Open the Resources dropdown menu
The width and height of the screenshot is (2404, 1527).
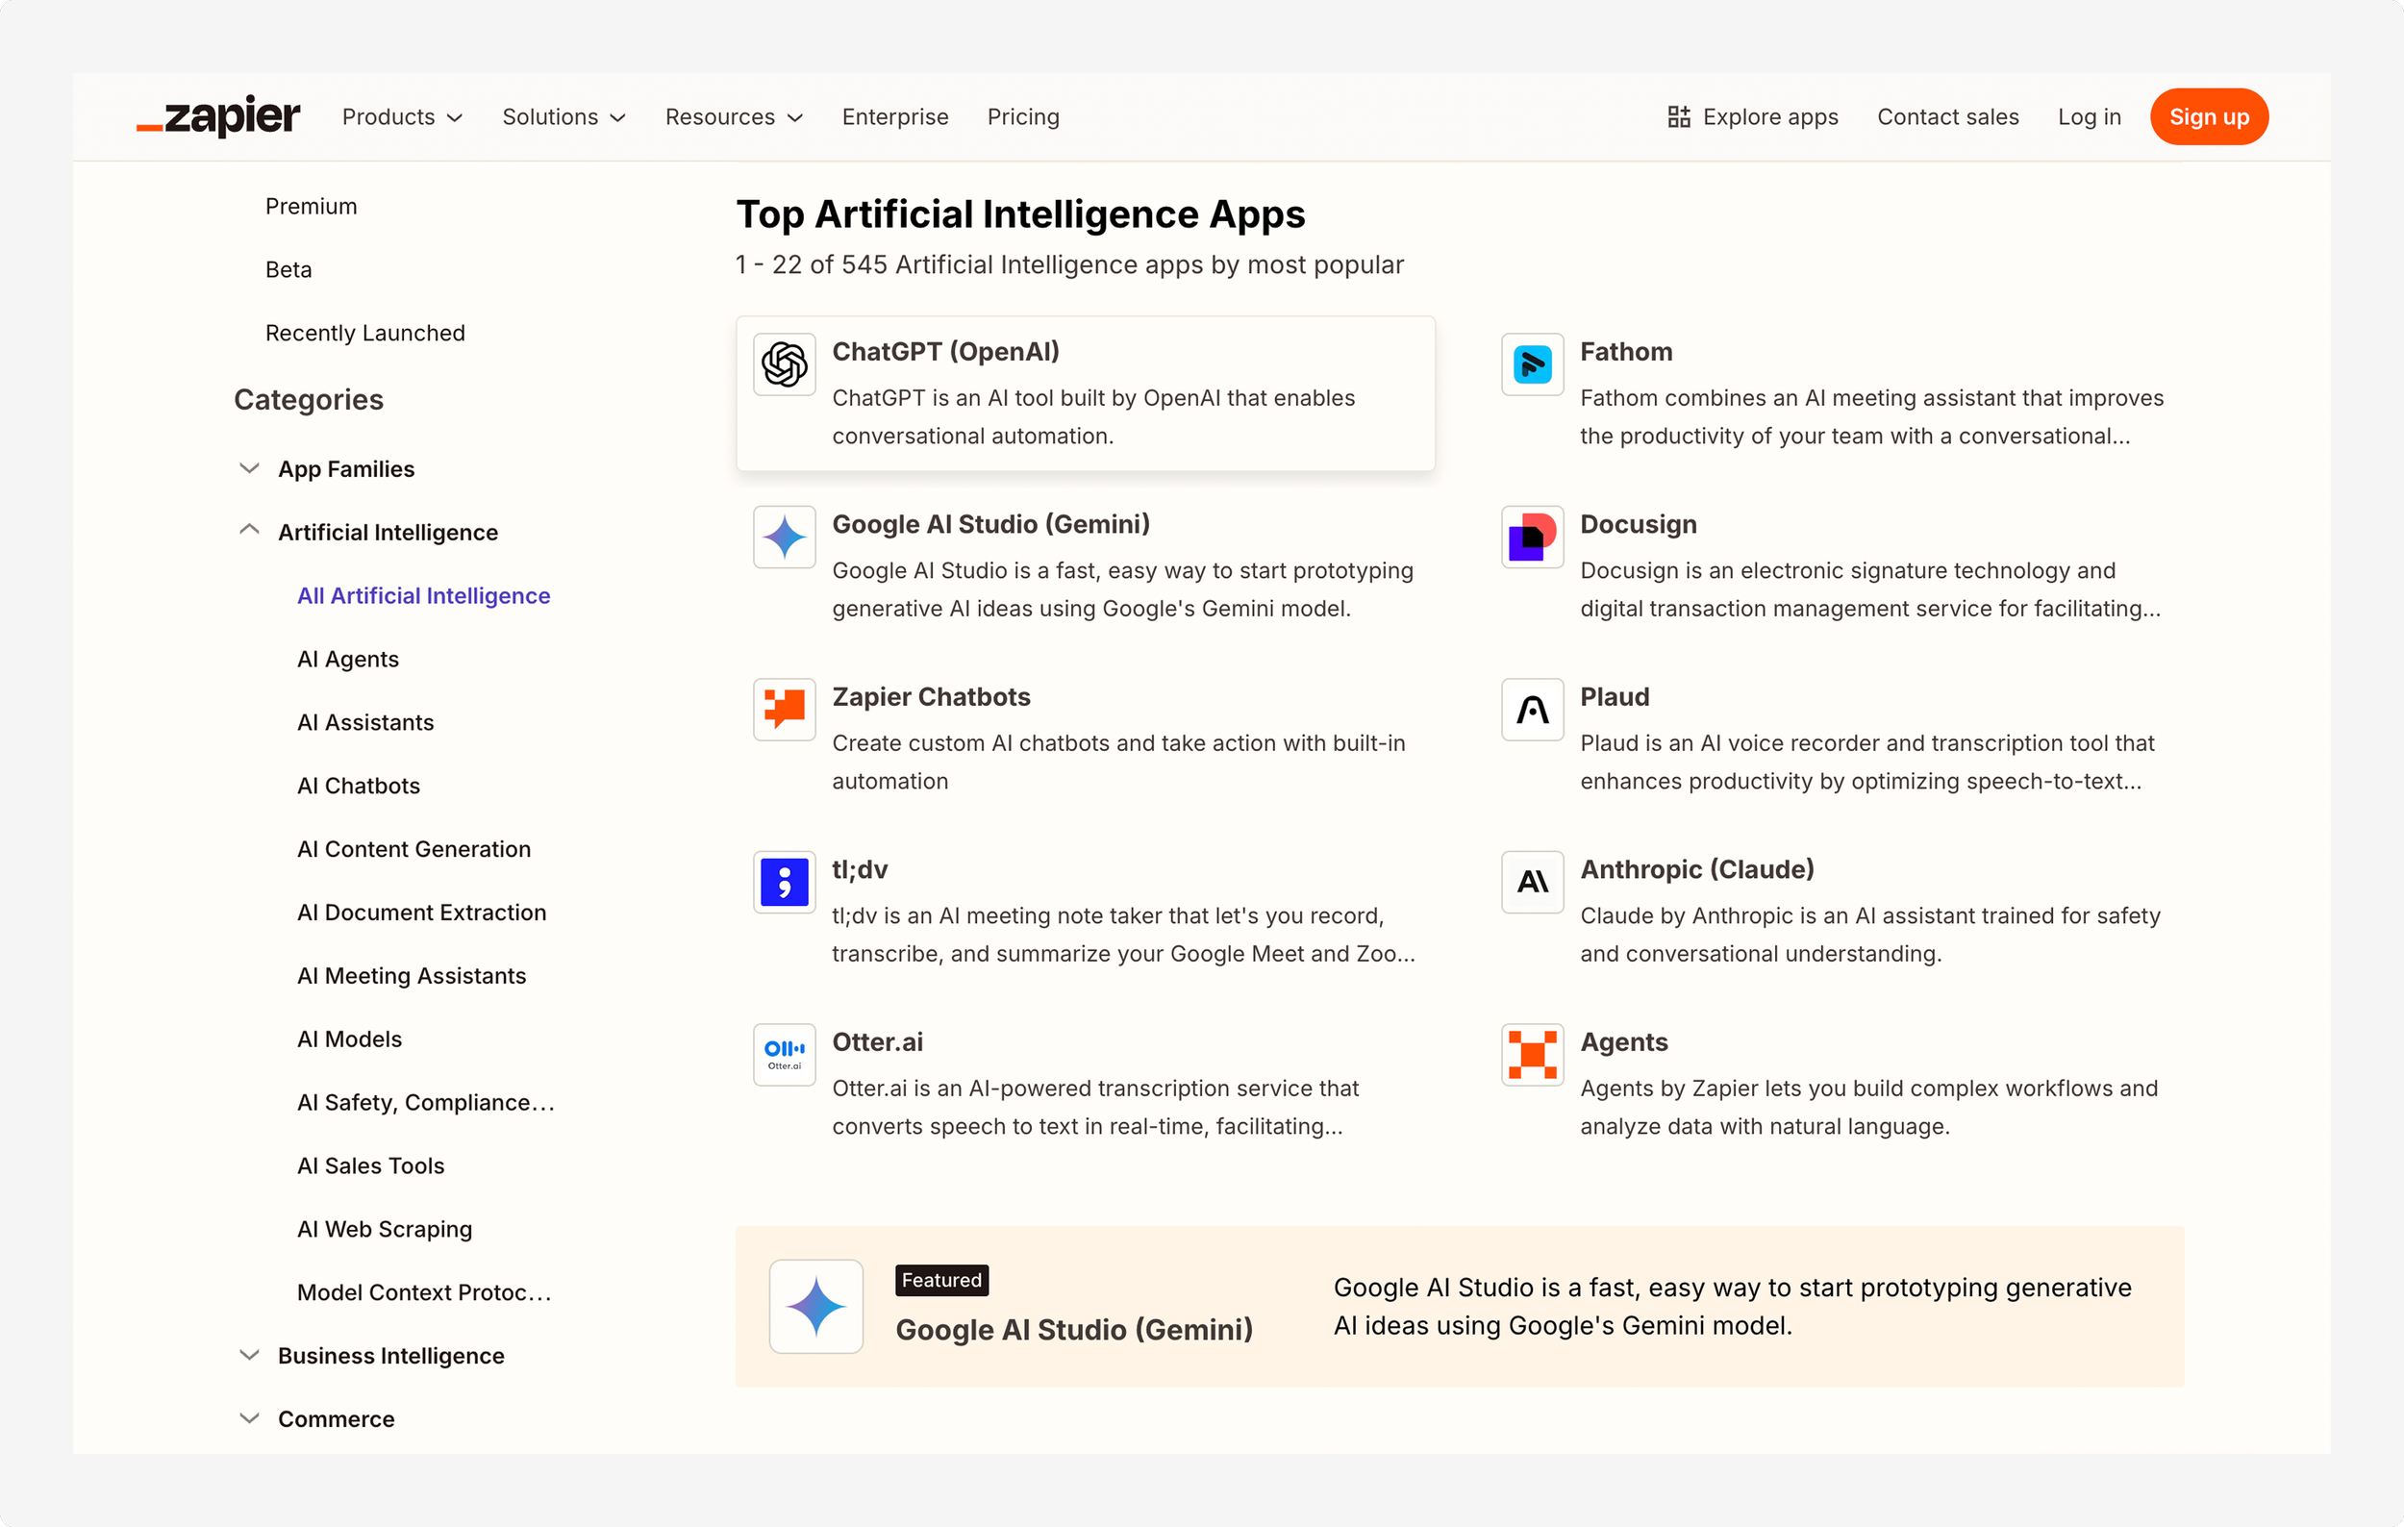point(733,116)
